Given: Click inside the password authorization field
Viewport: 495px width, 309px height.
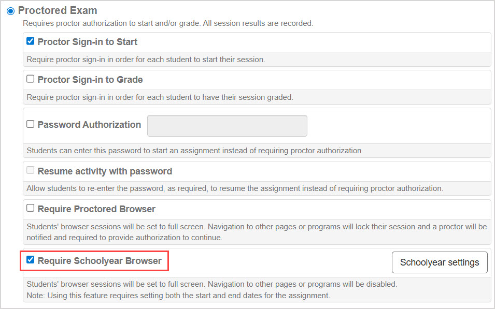Looking at the screenshot, I should coord(227,125).
